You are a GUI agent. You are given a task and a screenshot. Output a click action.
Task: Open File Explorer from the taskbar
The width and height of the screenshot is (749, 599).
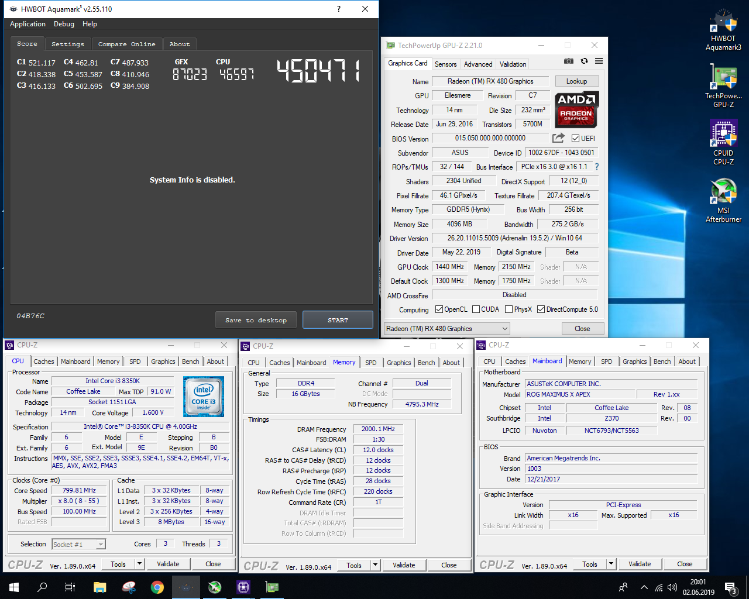click(x=100, y=587)
